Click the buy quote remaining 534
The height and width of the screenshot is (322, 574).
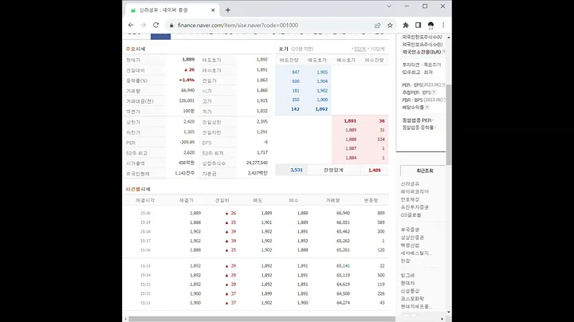click(x=381, y=139)
